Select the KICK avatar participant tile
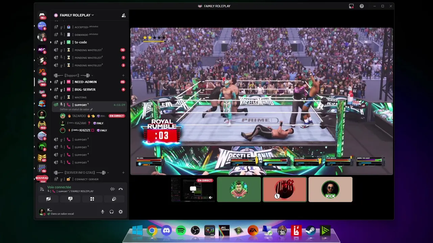This screenshot has height=243, width=433. point(331,190)
